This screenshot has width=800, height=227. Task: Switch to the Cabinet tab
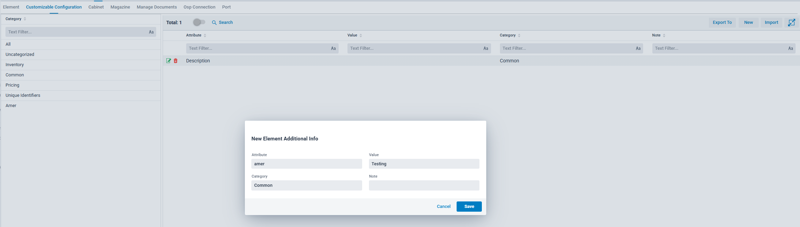coord(96,7)
